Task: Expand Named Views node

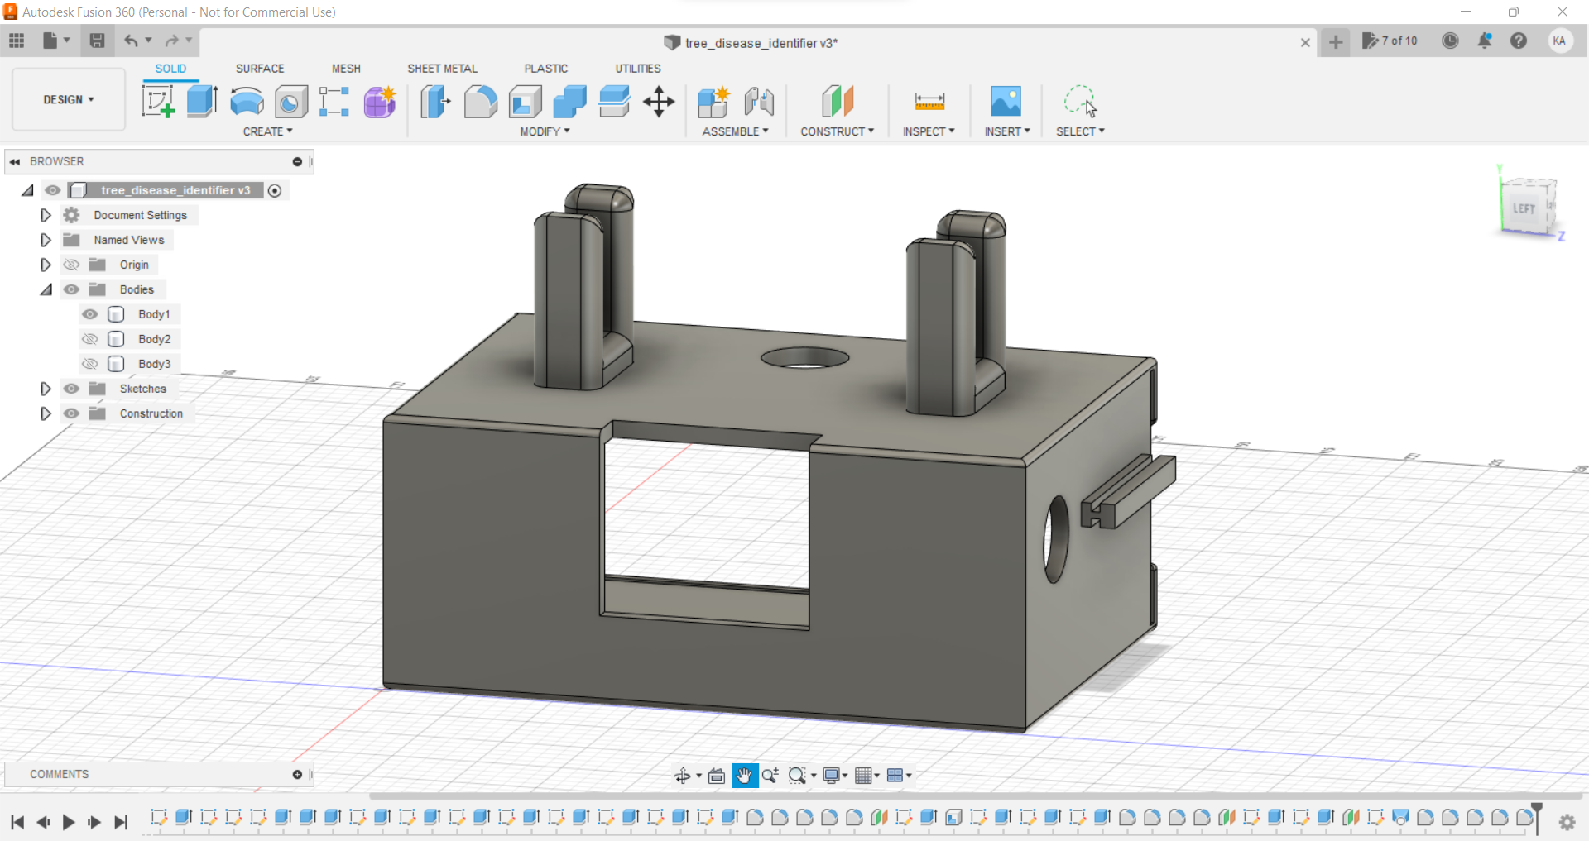Action: pyautogui.click(x=46, y=240)
